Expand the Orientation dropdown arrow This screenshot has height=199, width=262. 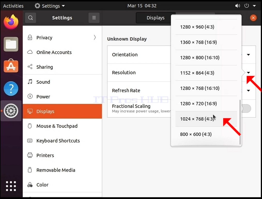click(249, 55)
